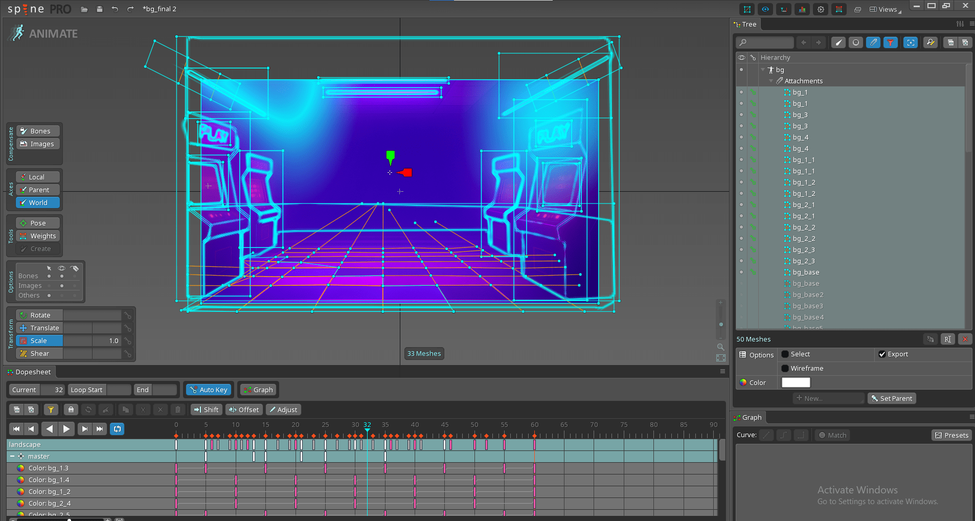975x521 pixels.
Task: Enable loop playback in the Dopesheet
Action: click(117, 428)
